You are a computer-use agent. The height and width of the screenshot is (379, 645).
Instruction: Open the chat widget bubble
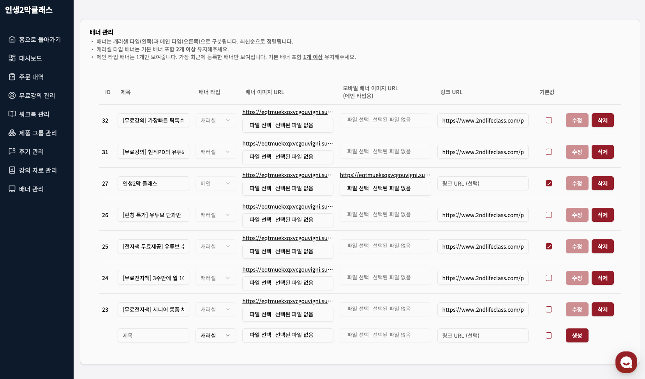tap(626, 362)
